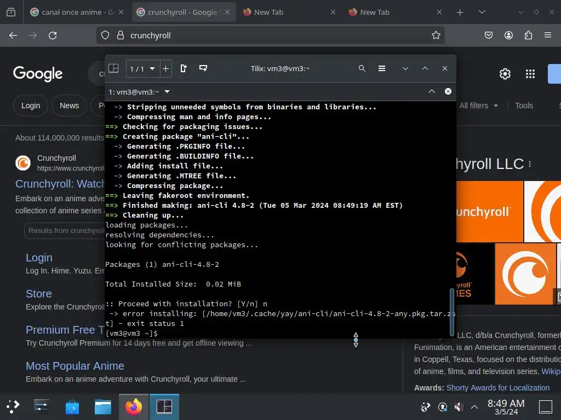Open the Pocket save icon
The image size is (561, 420).
pyautogui.click(x=489, y=35)
